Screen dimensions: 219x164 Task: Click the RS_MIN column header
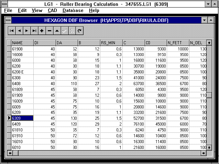[x=111, y=43]
